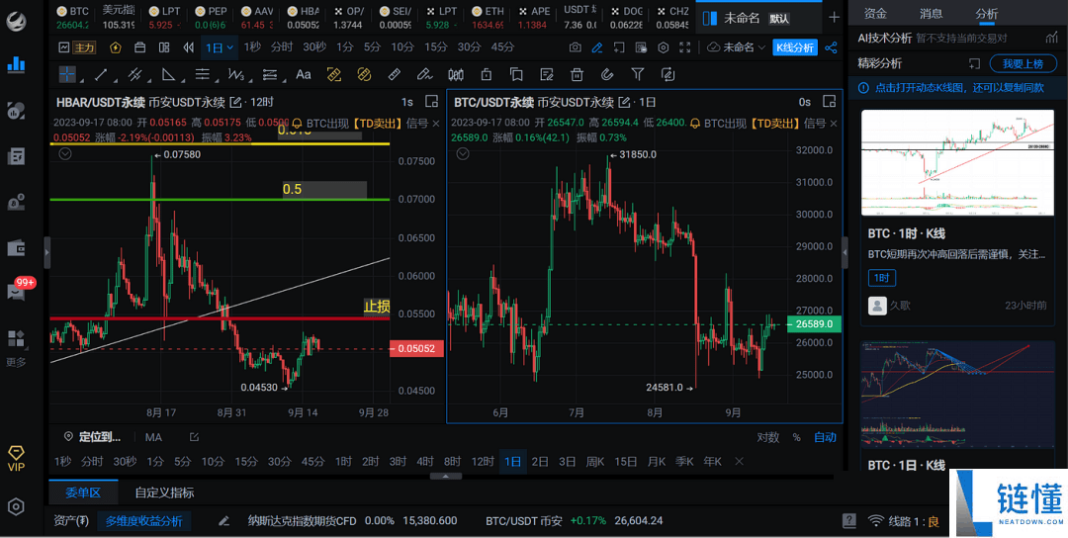This screenshot has height=538, width=1068.
Task: Switch to the 资金 tab
Action: click(875, 13)
